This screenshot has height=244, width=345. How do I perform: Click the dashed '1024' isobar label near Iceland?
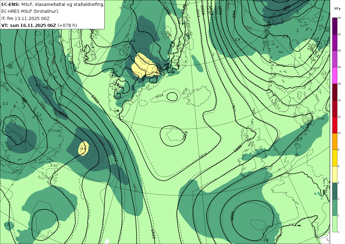point(159,96)
